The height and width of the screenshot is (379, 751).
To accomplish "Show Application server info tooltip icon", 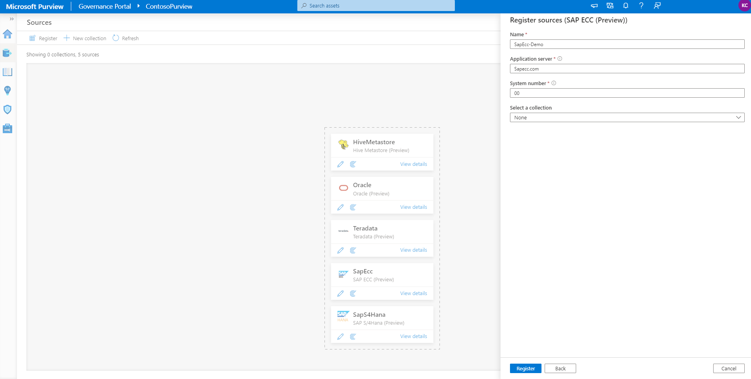I will tap(560, 59).
